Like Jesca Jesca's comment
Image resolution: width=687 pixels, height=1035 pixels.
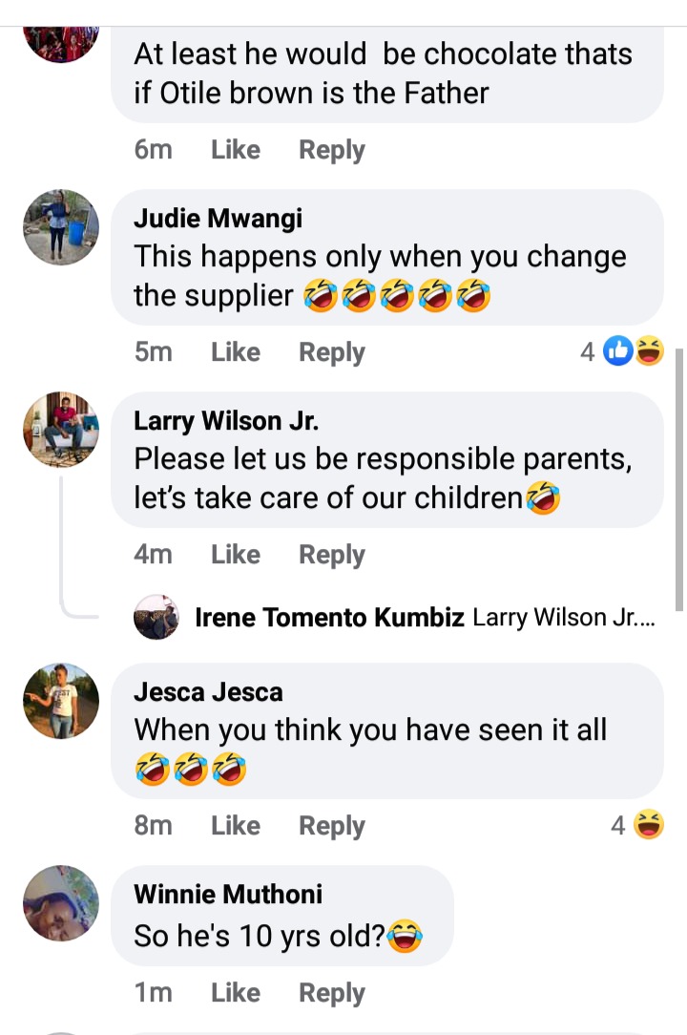236,825
